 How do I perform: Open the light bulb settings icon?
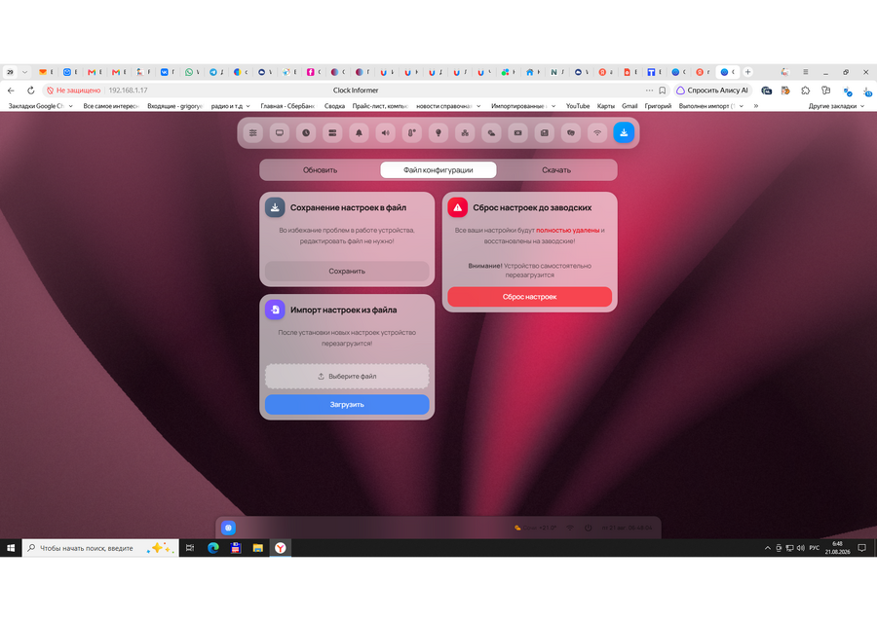438,133
